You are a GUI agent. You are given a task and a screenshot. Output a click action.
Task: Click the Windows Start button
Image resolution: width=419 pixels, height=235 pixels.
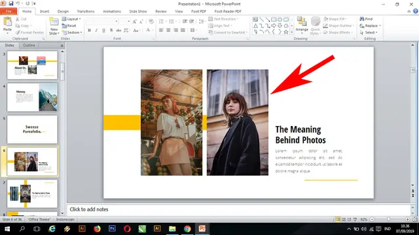click(x=7, y=228)
